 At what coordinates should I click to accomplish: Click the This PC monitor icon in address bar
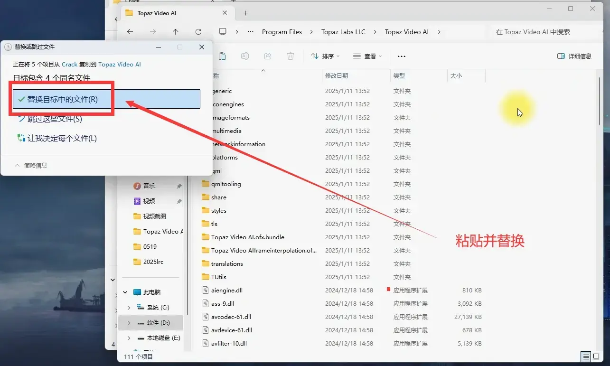pyautogui.click(x=223, y=32)
